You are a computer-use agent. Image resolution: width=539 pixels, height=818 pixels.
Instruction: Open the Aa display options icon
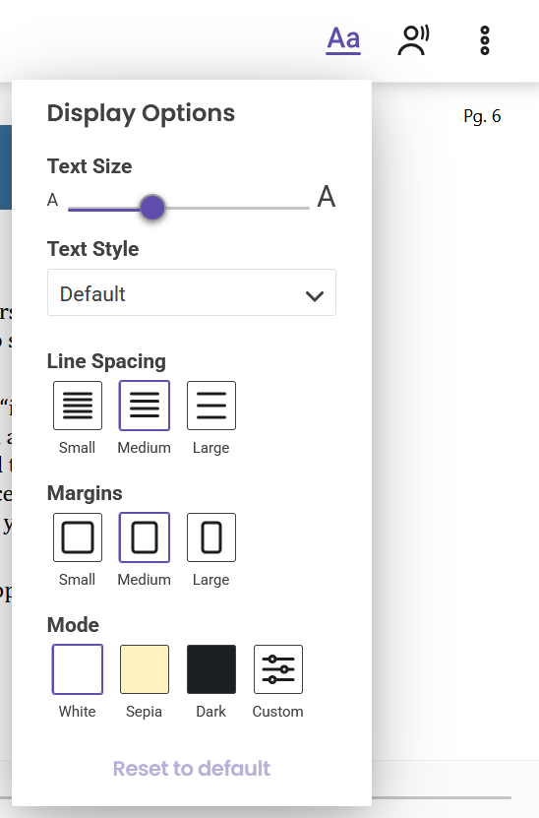[x=343, y=39]
